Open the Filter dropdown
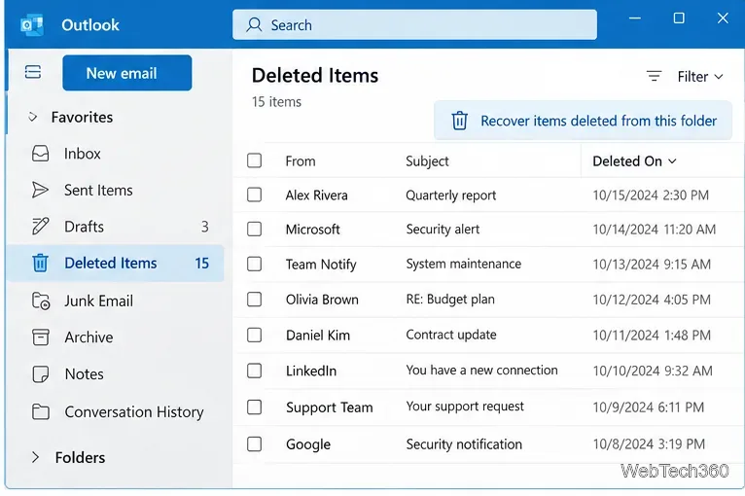 point(700,77)
